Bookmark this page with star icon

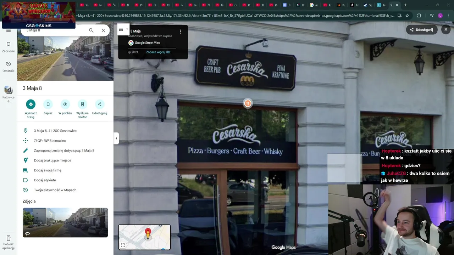click(x=407, y=16)
